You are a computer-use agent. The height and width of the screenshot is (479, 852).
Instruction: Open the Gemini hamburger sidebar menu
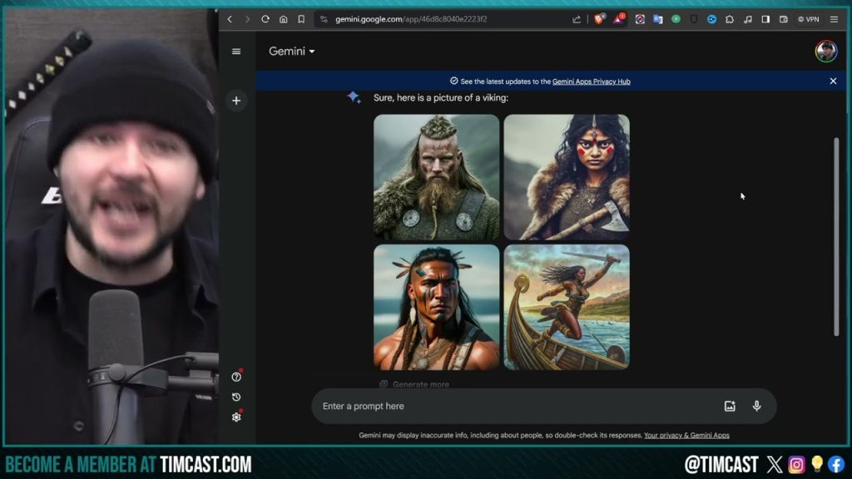pyautogui.click(x=236, y=52)
